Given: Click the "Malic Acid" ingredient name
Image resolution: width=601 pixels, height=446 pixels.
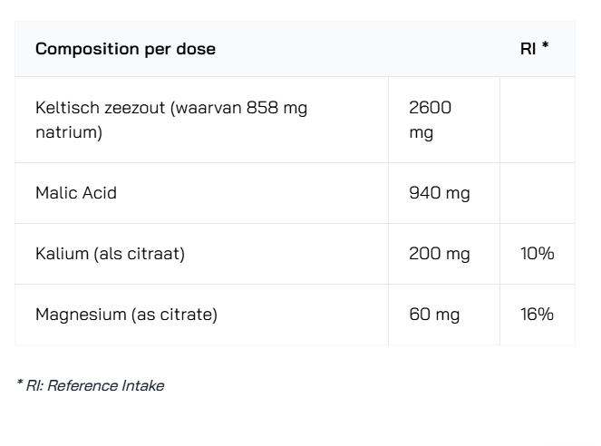Looking at the screenshot, I should point(76,193).
